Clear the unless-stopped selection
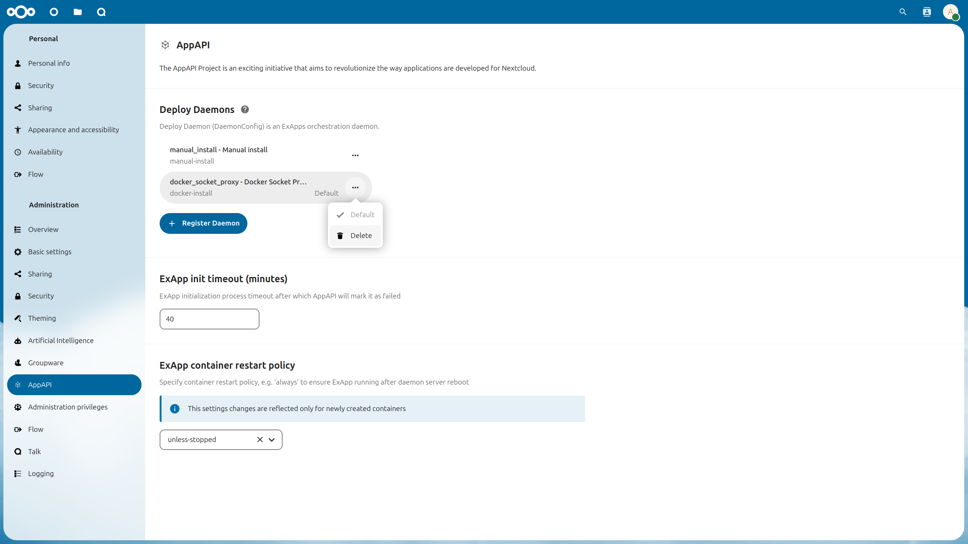This screenshot has height=544, width=968. click(260, 440)
